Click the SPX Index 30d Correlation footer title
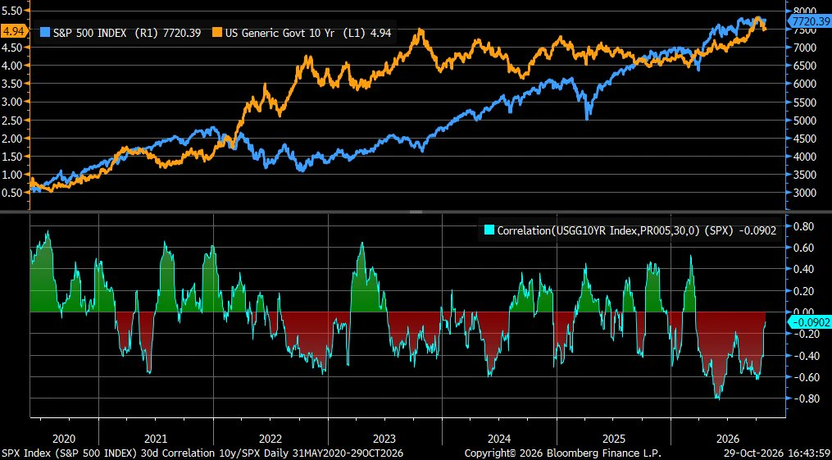The width and height of the screenshot is (832, 460). click(202, 453)
